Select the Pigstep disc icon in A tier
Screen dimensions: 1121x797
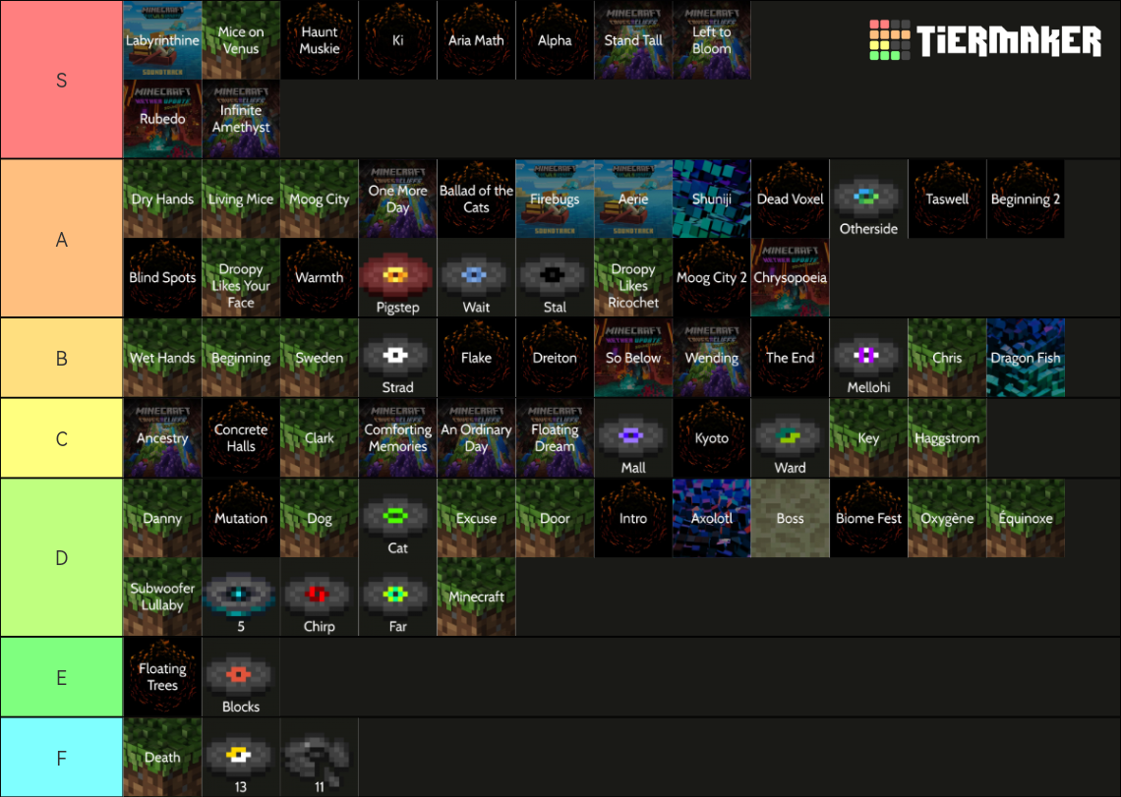pyautogui.click(x=396, y=277)
